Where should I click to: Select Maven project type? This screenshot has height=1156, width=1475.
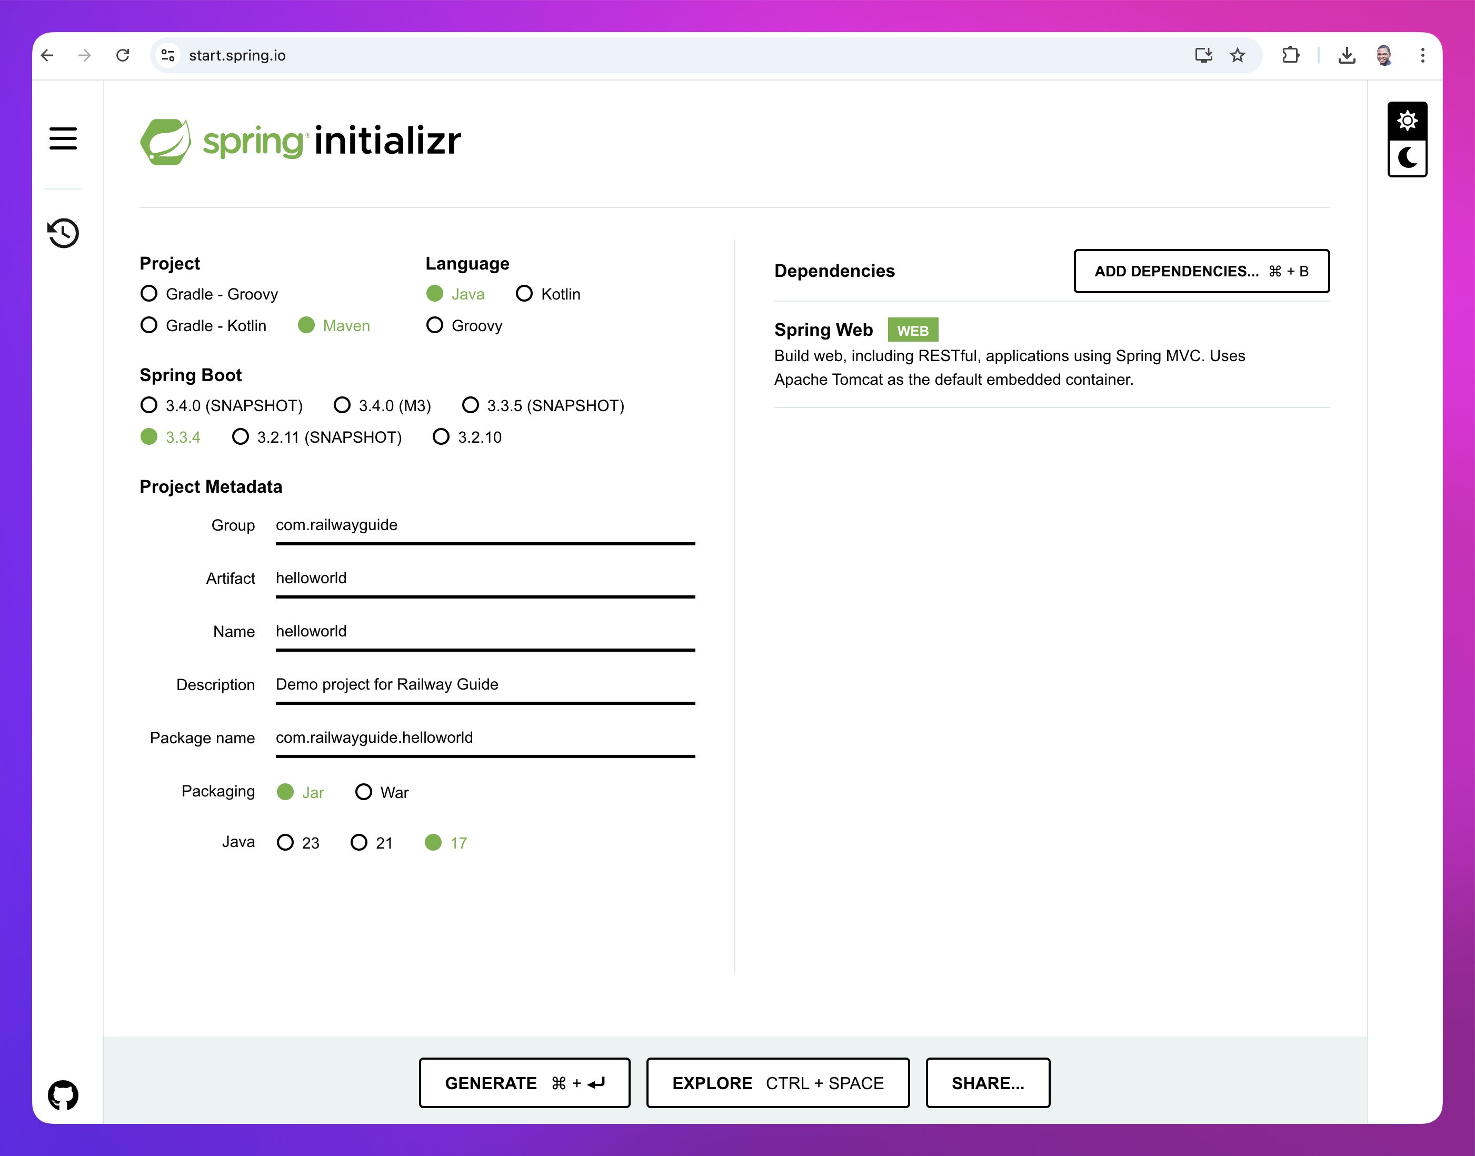pos(334,325)
